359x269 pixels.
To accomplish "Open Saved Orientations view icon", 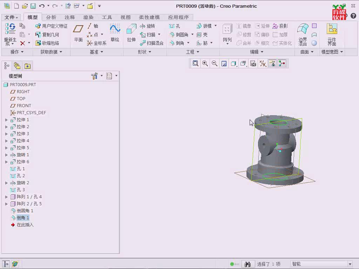I will (243, 63).
